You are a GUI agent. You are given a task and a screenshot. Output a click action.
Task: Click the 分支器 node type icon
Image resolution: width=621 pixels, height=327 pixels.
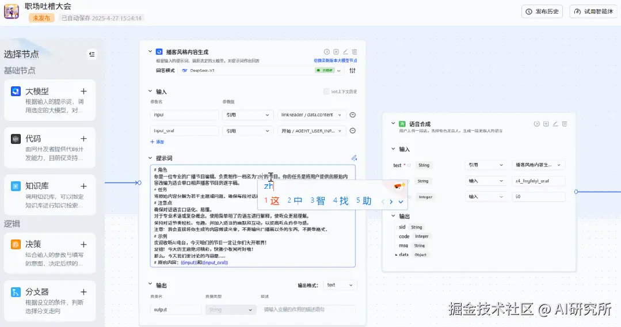(x=16, y=292)
